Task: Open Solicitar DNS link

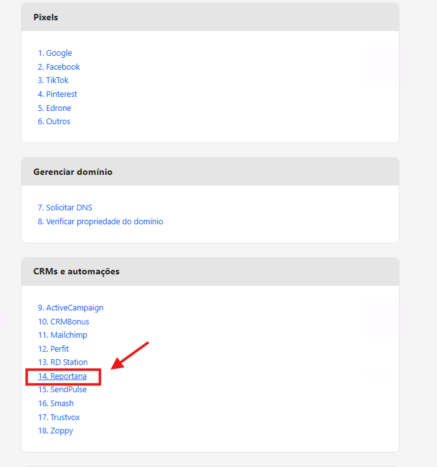Action: (x=65, y=208)
